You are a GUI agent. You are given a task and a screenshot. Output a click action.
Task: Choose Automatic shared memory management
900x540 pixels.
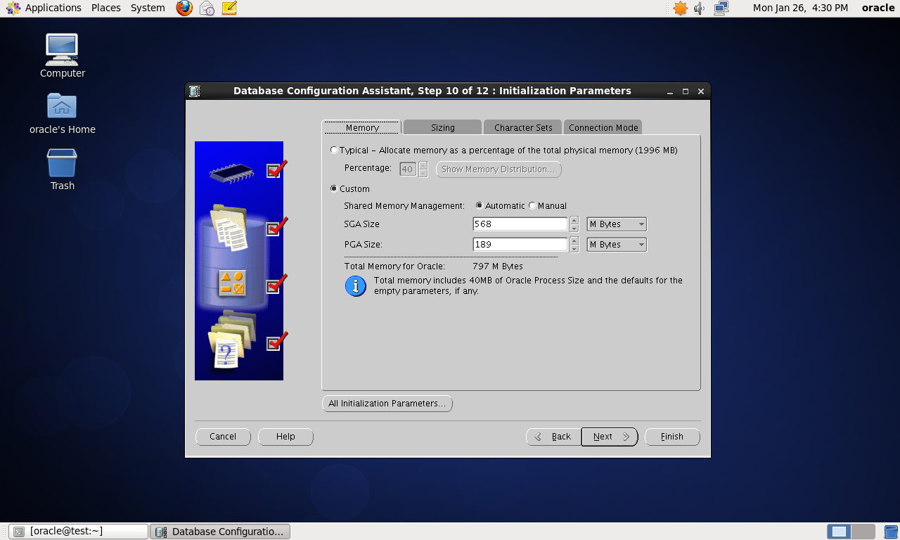pos(480,206)
